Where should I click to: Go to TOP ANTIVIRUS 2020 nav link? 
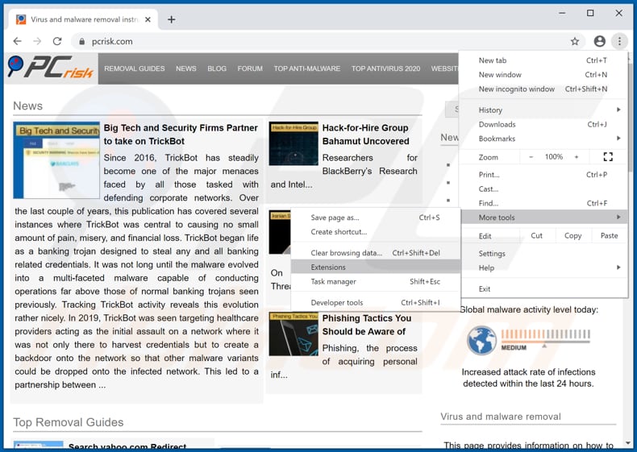click(x=385, y=68)
